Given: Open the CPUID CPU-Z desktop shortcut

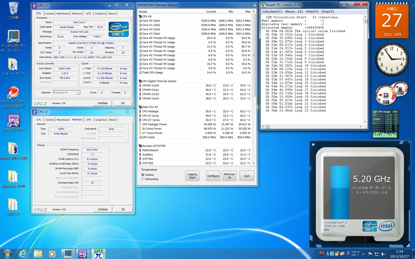Looking at the screenshot, I should 13,121.
